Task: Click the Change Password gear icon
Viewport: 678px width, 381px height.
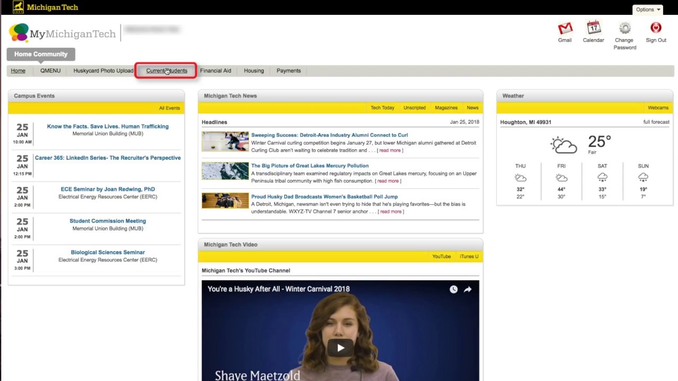Action: (x=625, y=28)
